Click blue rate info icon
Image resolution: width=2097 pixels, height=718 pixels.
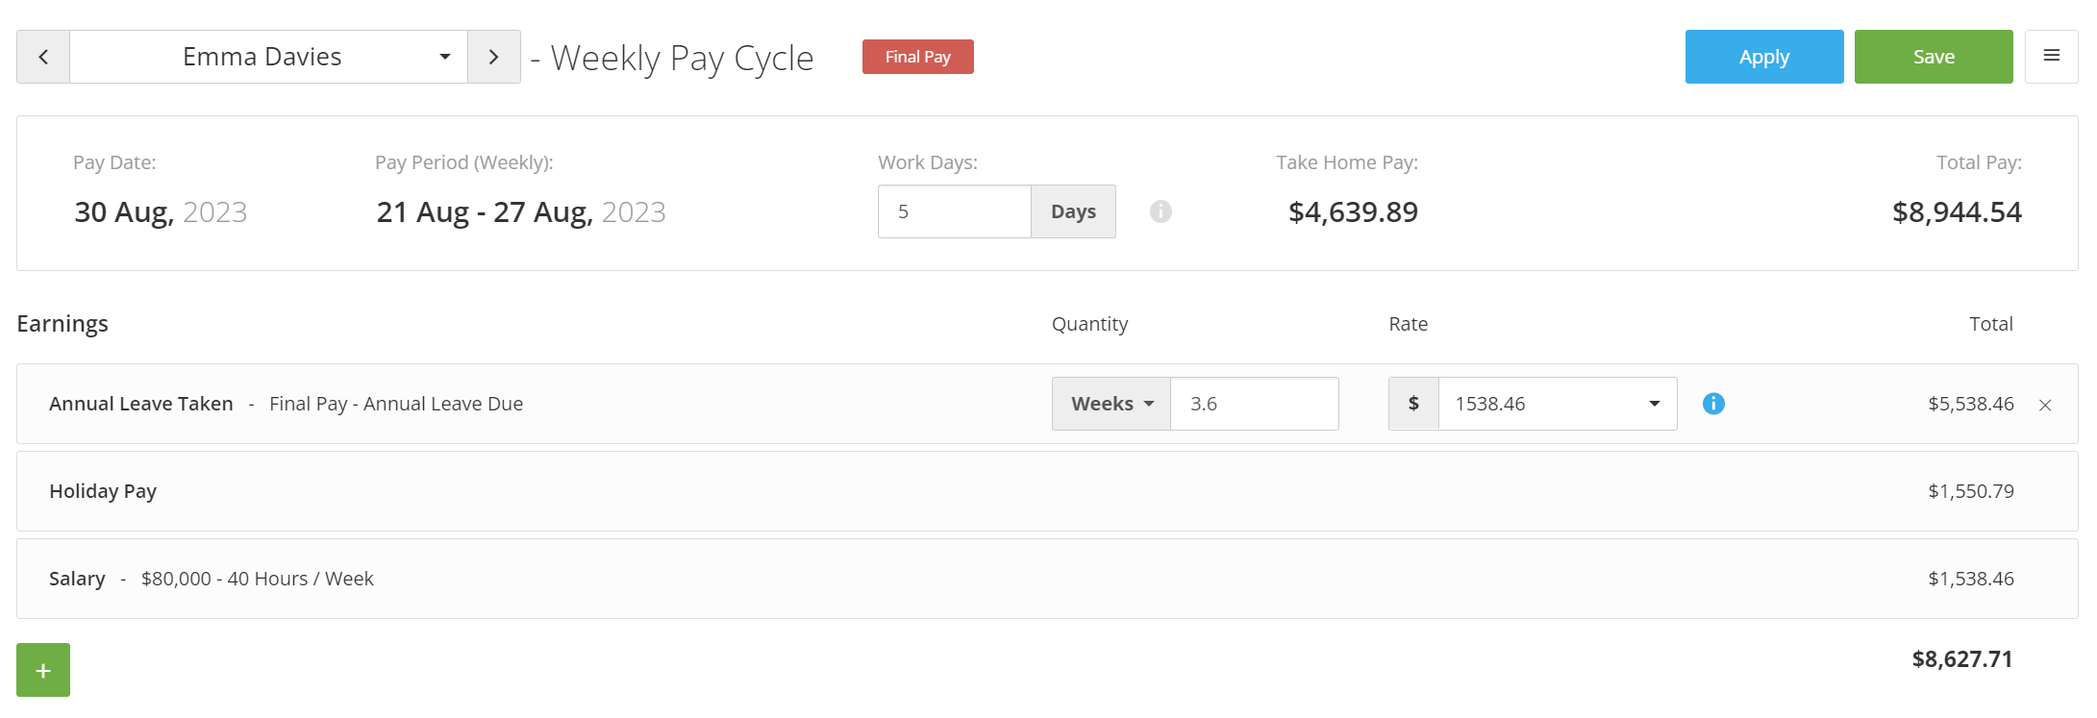(1713, 404)
